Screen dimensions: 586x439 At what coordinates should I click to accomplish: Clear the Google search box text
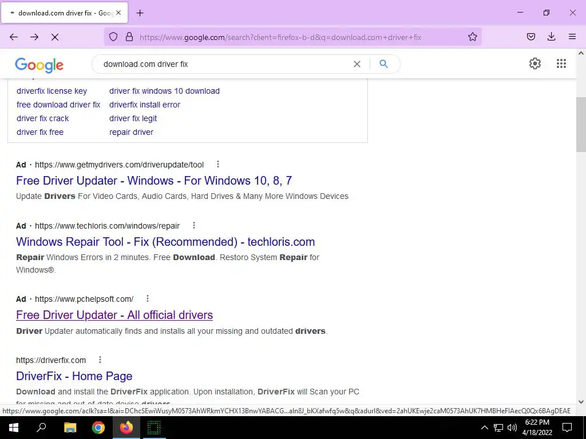[x=357, y=64]
